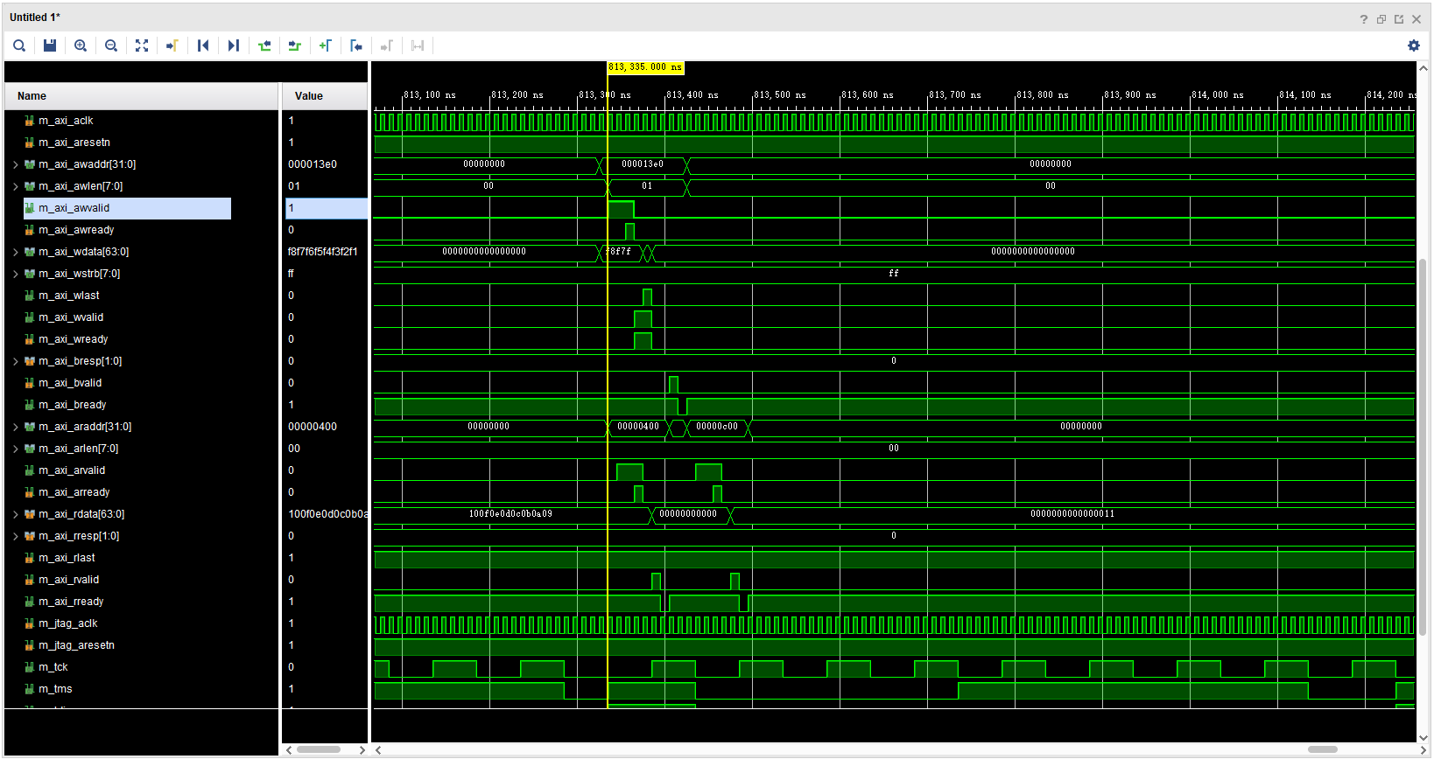Click the Swap Cursors toolbar icon
The width and height of the screenshot is (1434, 759).
(418, 45)
